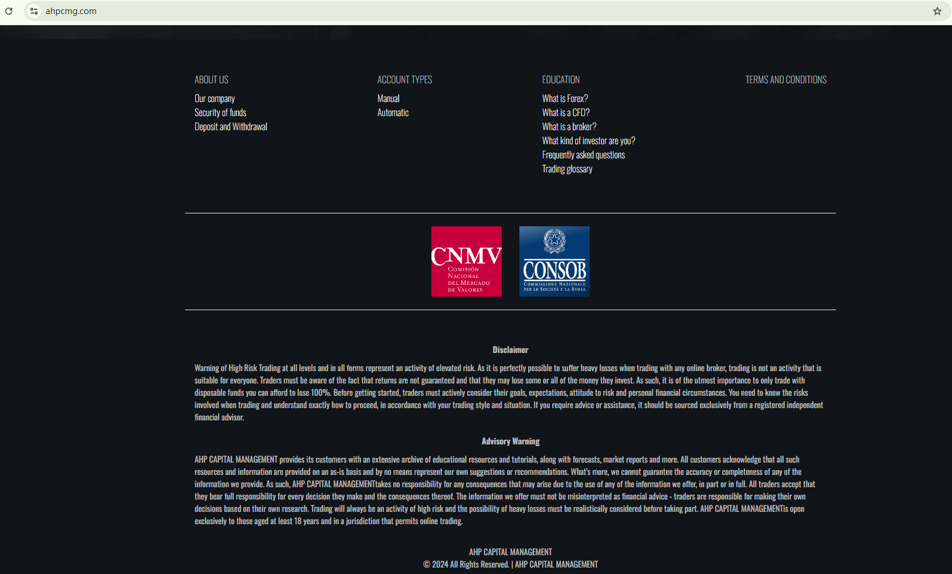Screen dimensions: 952x574
Task: Open the Education heading link
Action: (x=561, y=80)
